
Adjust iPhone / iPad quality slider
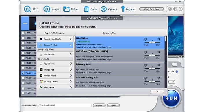pos(152,68)
